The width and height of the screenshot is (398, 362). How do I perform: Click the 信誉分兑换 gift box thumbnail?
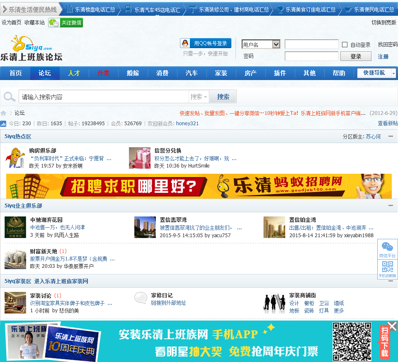click(140, 158)
